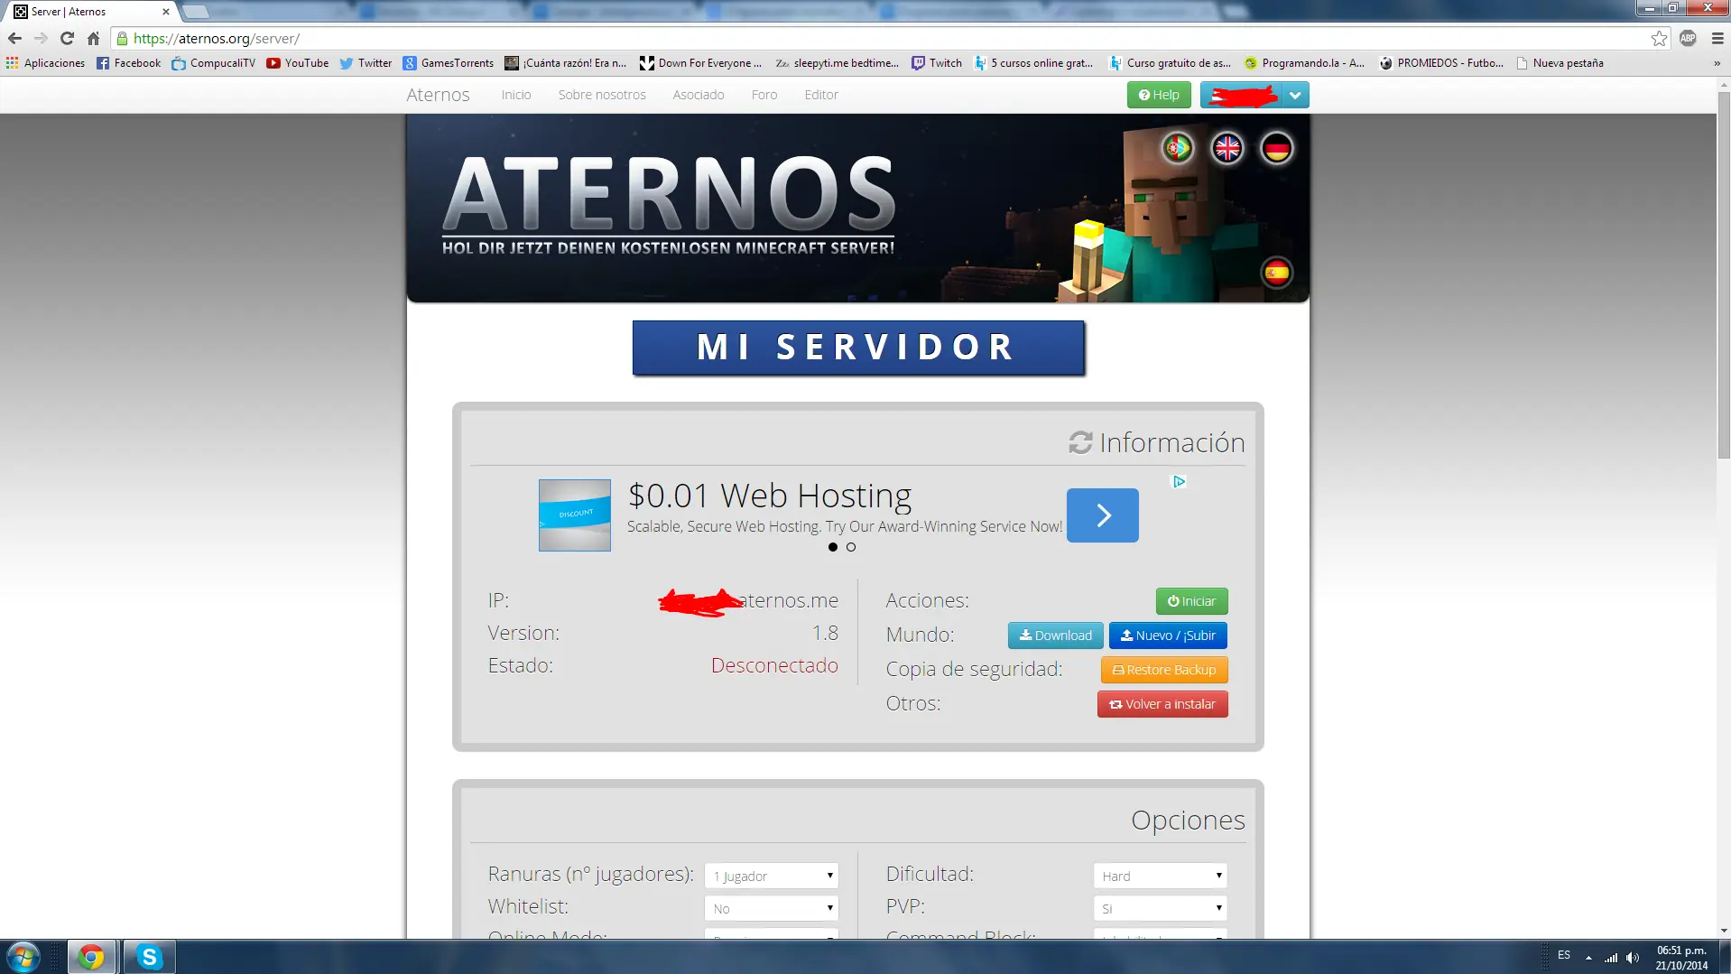Open Skype from the taskbar

[149, 957]
